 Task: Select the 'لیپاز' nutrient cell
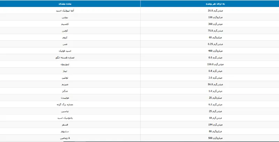(65, 71)
